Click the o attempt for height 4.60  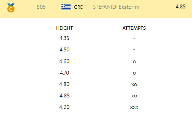134,62
